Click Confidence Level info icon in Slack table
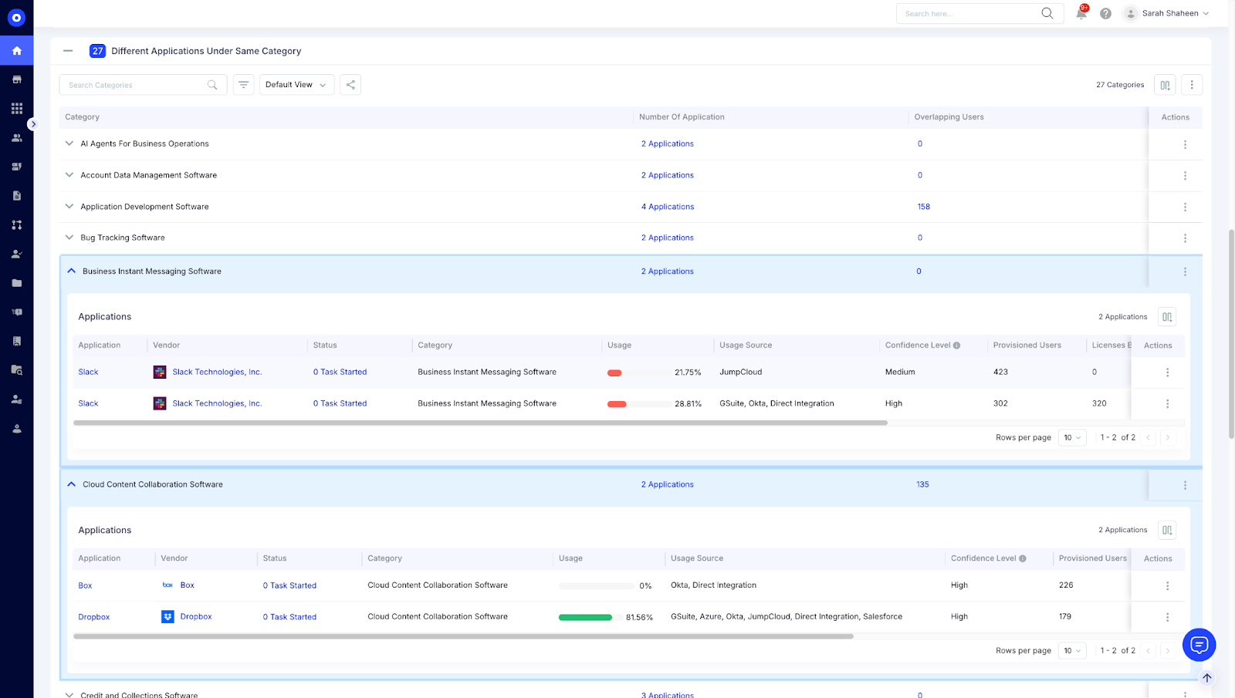 click(956, 346)
